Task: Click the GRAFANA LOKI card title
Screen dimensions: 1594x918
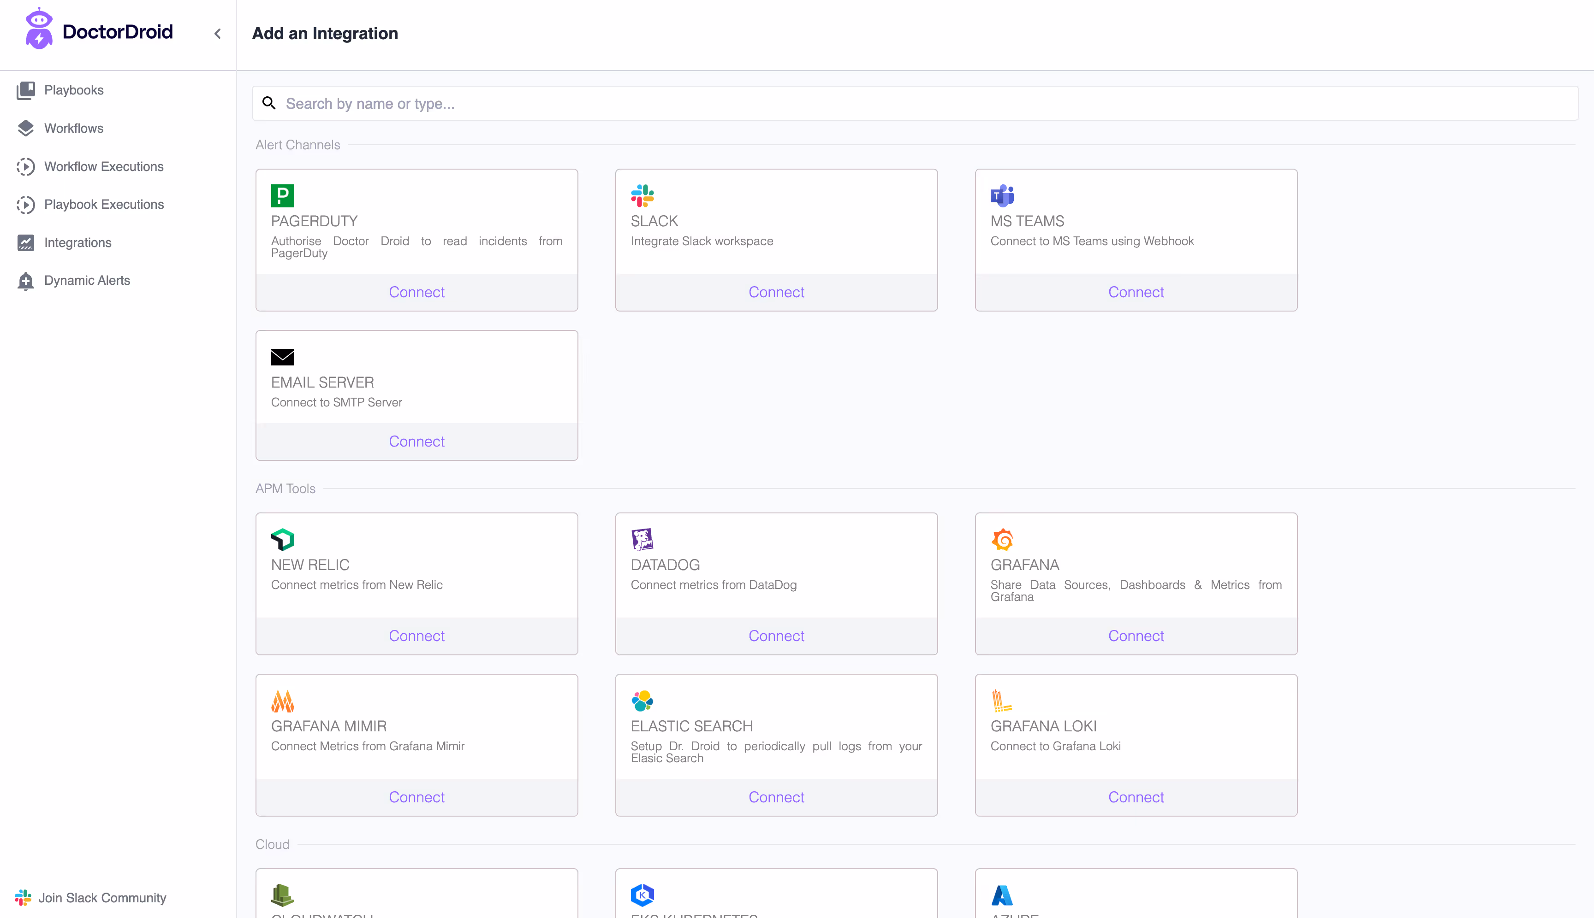Action: (1044, 726)
